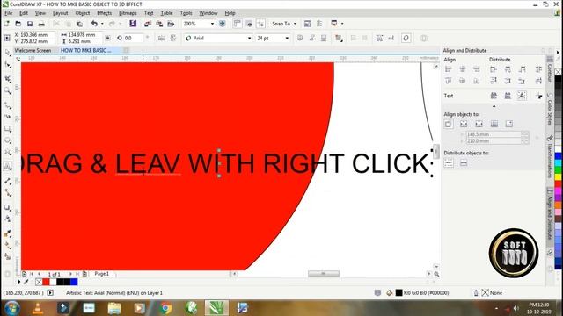Screen dimensions: 563x316
Task: Print the document
Action: pyautogui.click(x=41, y=24)
